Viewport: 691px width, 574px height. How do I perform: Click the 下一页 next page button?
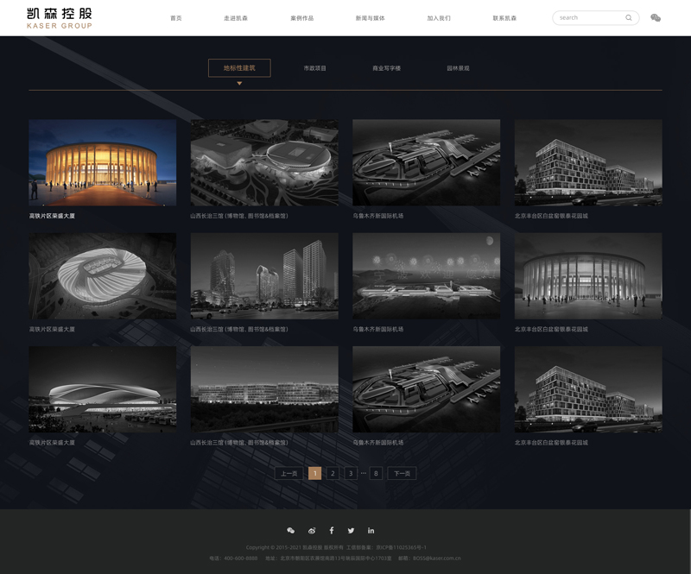point(402,473)
